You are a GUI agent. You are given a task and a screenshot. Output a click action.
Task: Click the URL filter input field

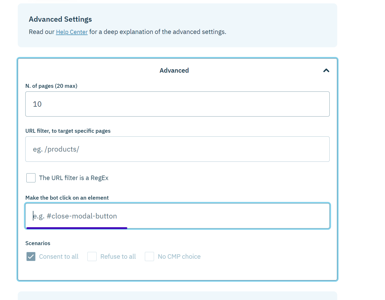click(x=177, y=149)
